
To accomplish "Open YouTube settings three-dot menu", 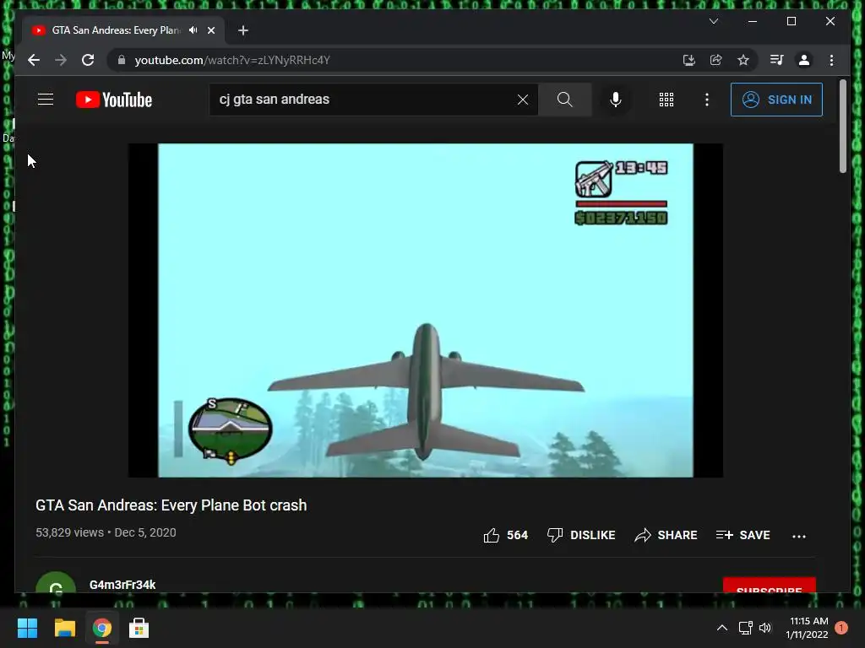I will click(707, 100).
